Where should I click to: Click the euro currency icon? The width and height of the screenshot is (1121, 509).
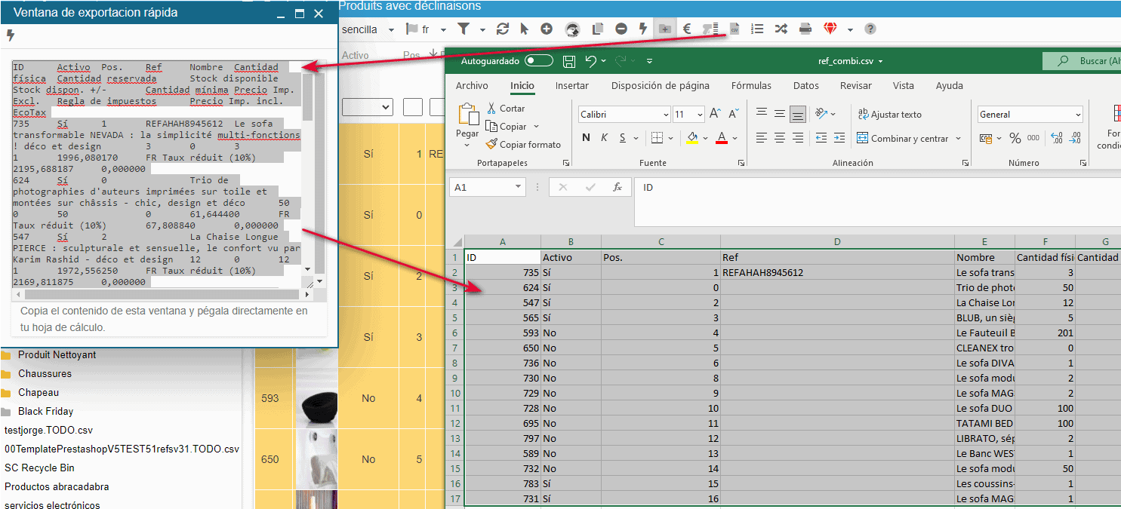687,29
